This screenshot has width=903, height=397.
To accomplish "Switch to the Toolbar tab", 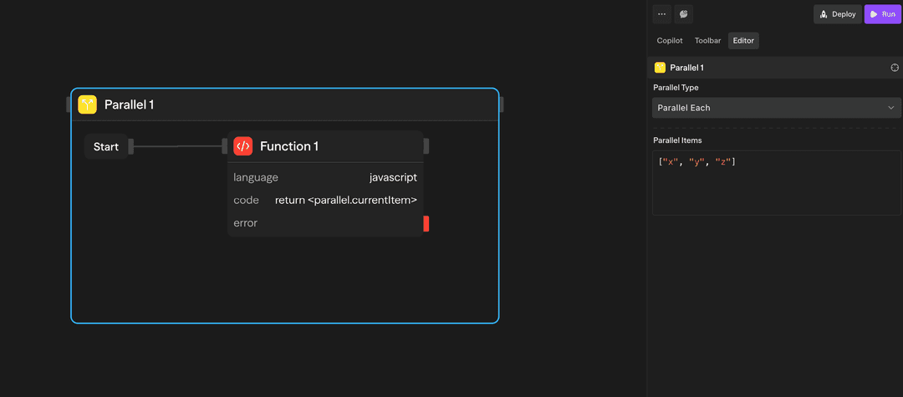I will click(x=707, y=40).
